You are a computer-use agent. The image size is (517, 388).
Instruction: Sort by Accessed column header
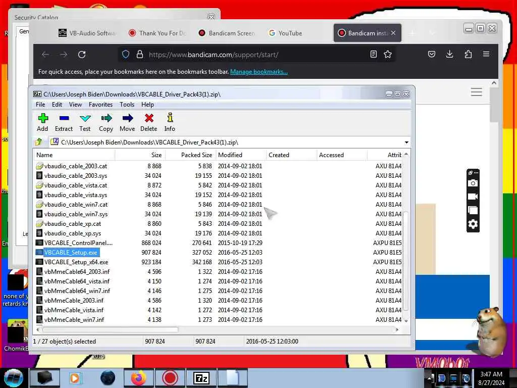pos(342,155)
